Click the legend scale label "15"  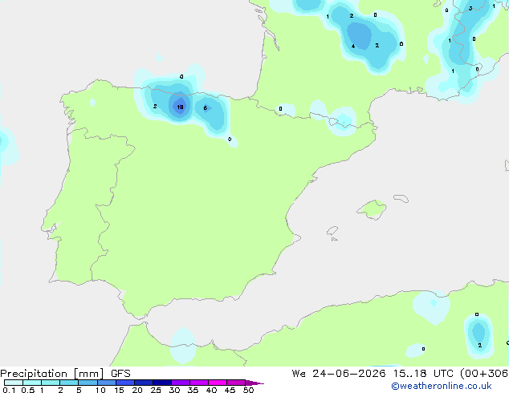coord(119,390)
